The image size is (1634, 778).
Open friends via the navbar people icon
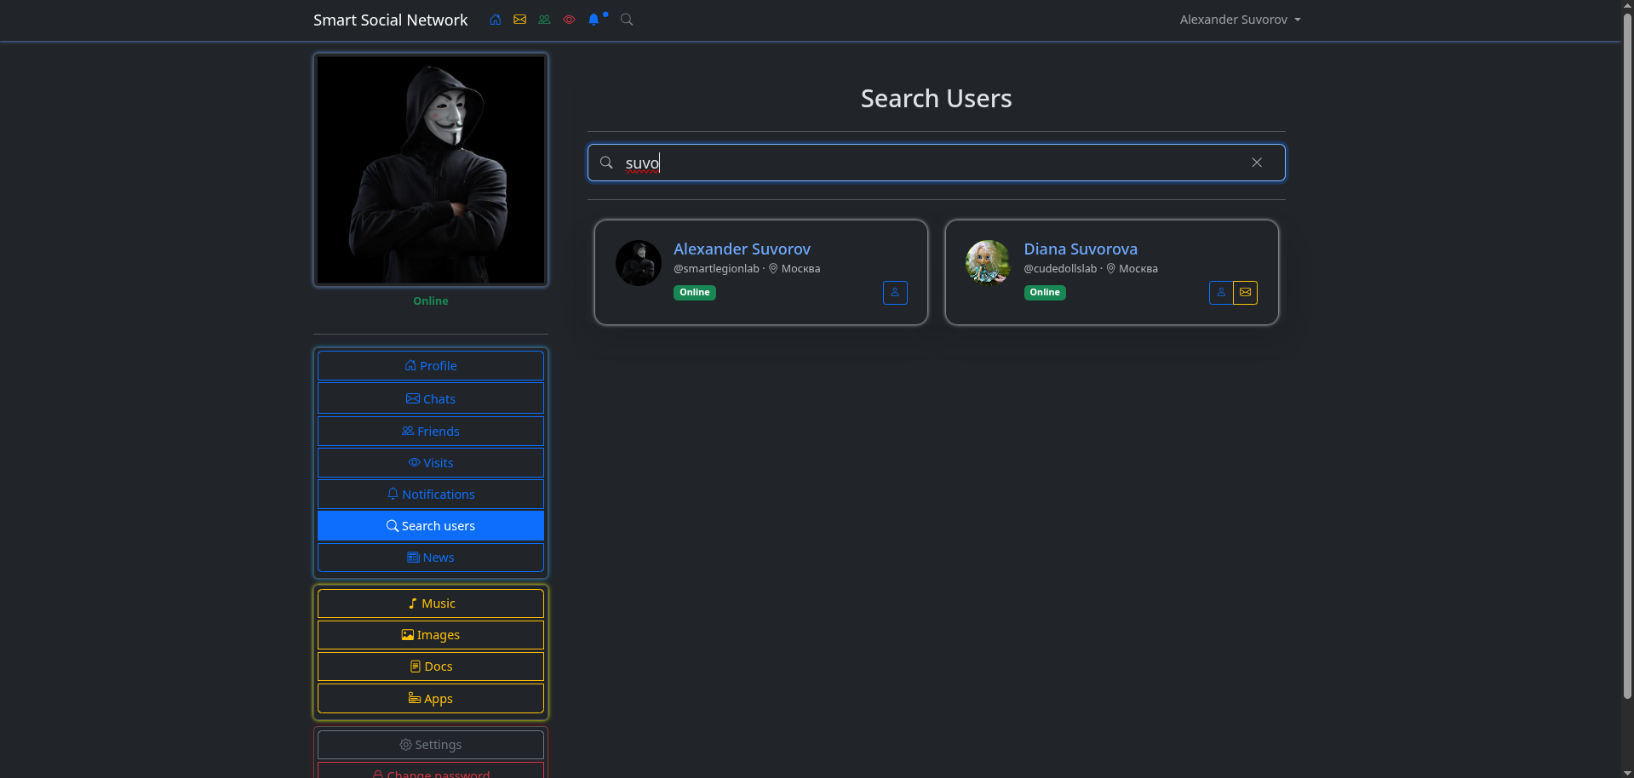point(544,20)
